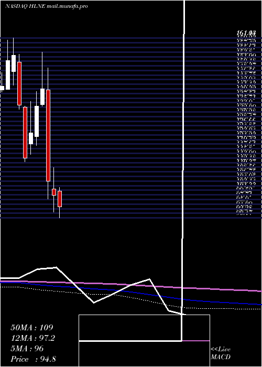262x367 pixels.
Task: Click the 161.03 top price label
Action: [247, 33]
